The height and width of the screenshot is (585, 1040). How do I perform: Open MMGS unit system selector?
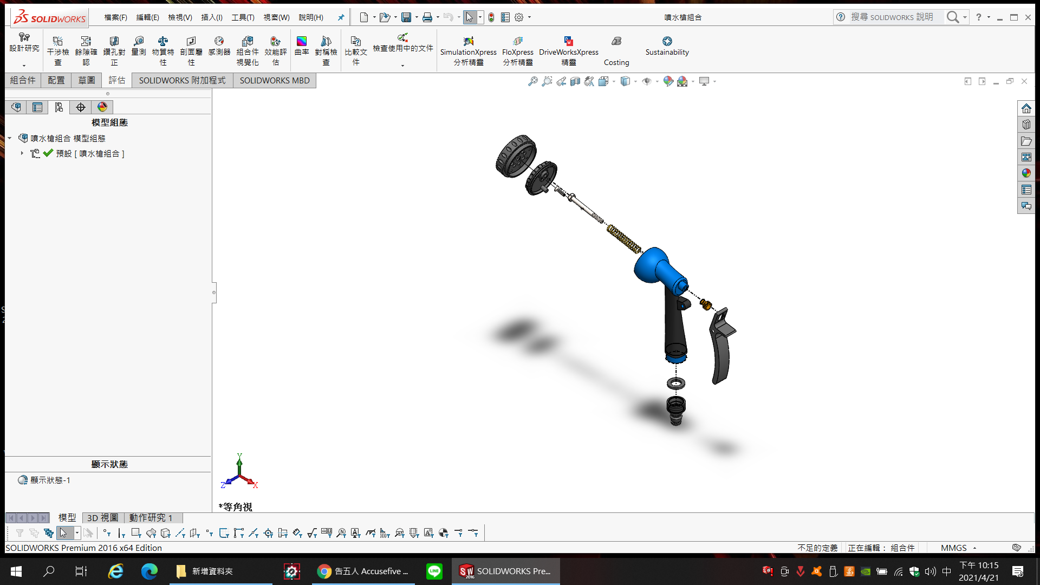(x=958, y=548)
